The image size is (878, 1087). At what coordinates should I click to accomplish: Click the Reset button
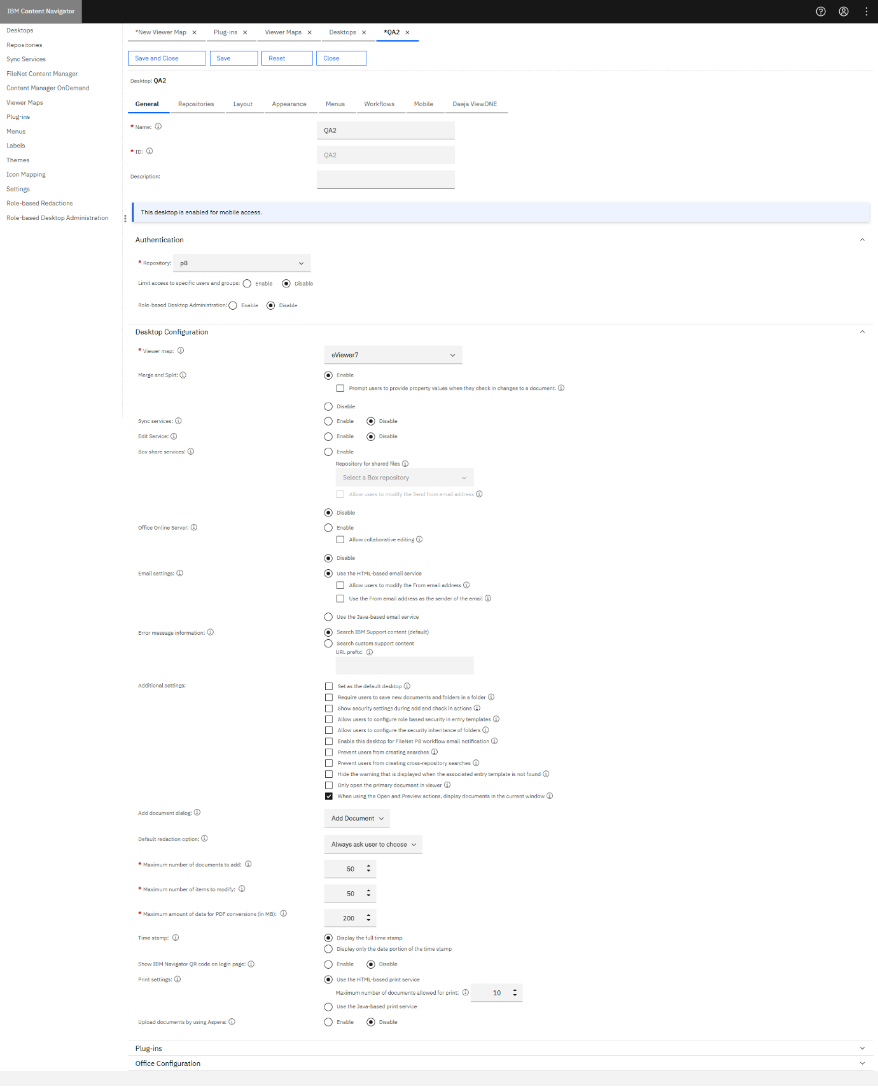point(288,59)
